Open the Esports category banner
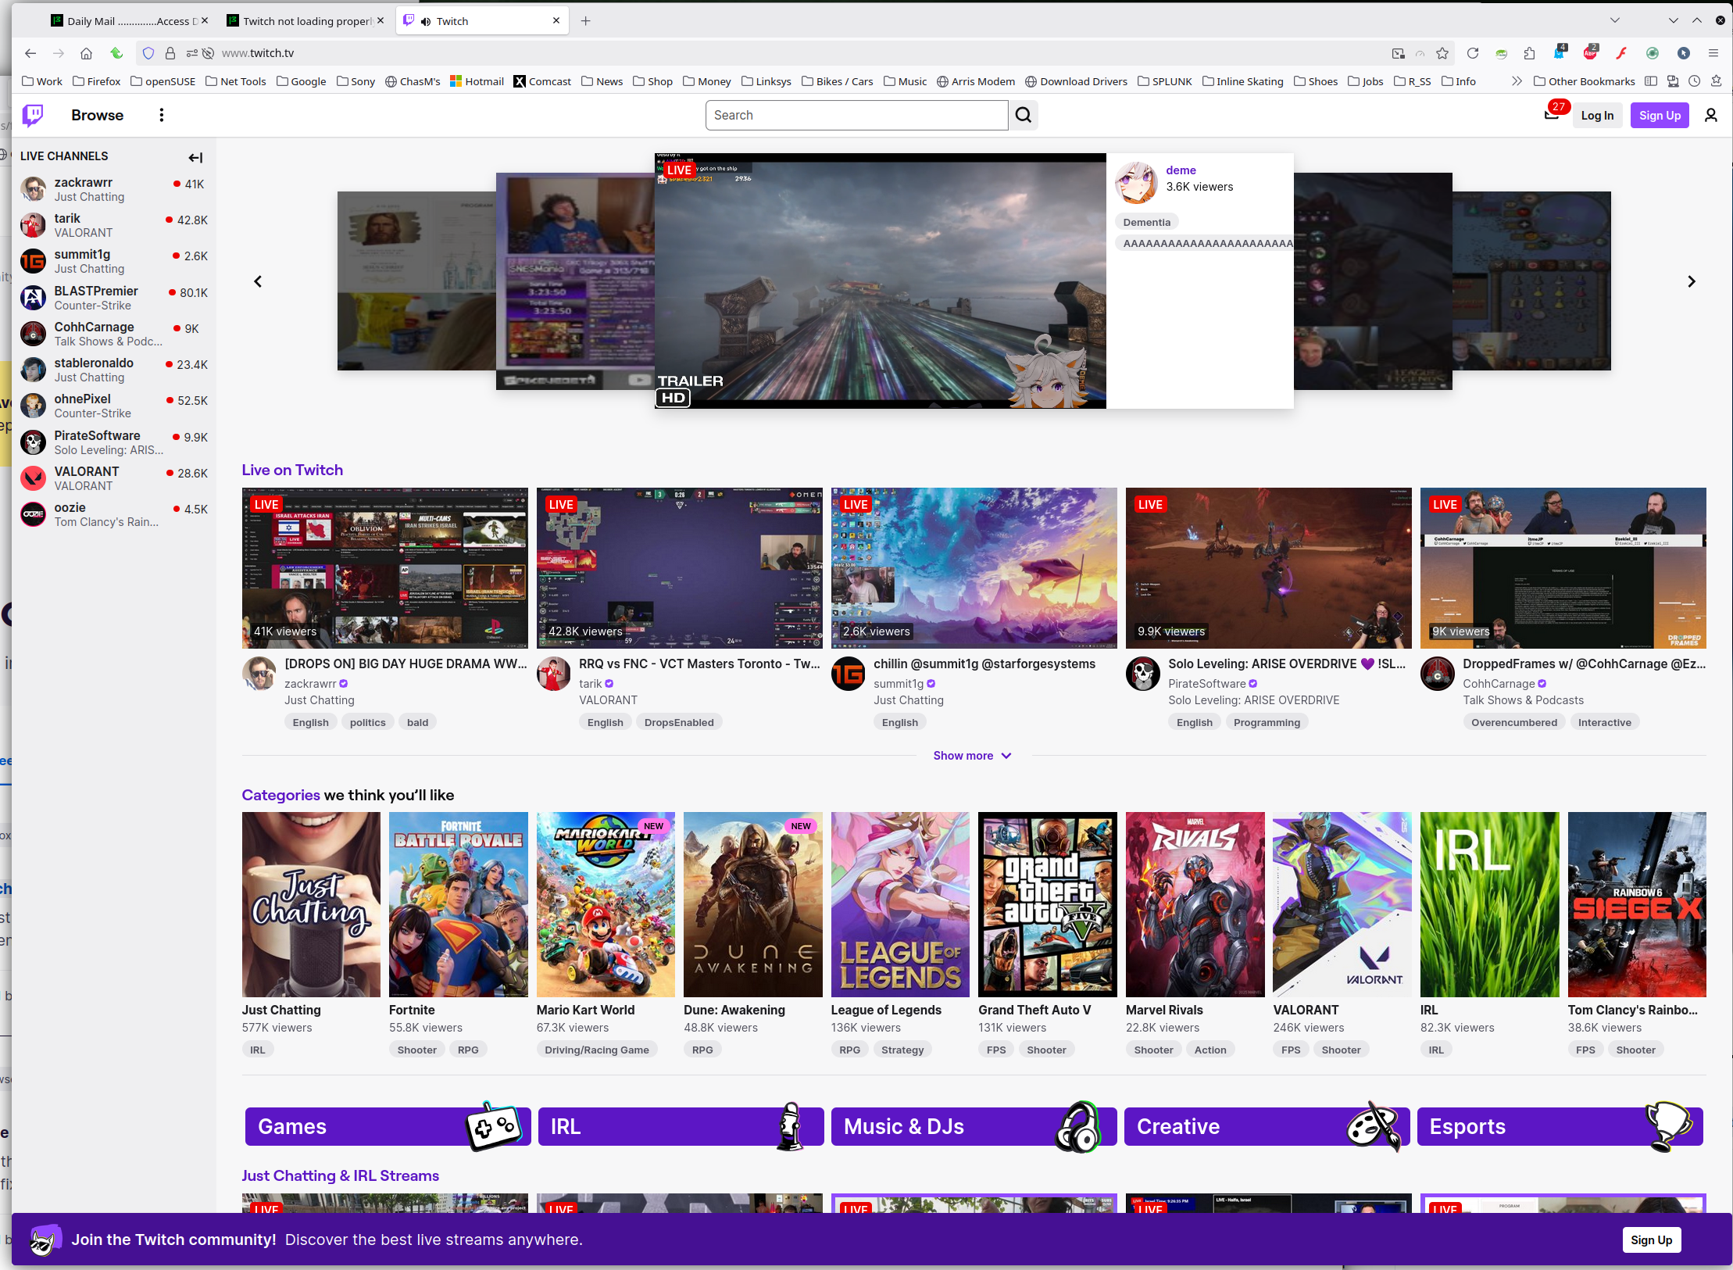The width and height of the screenshot is (1733, 1270). 1560,1126
